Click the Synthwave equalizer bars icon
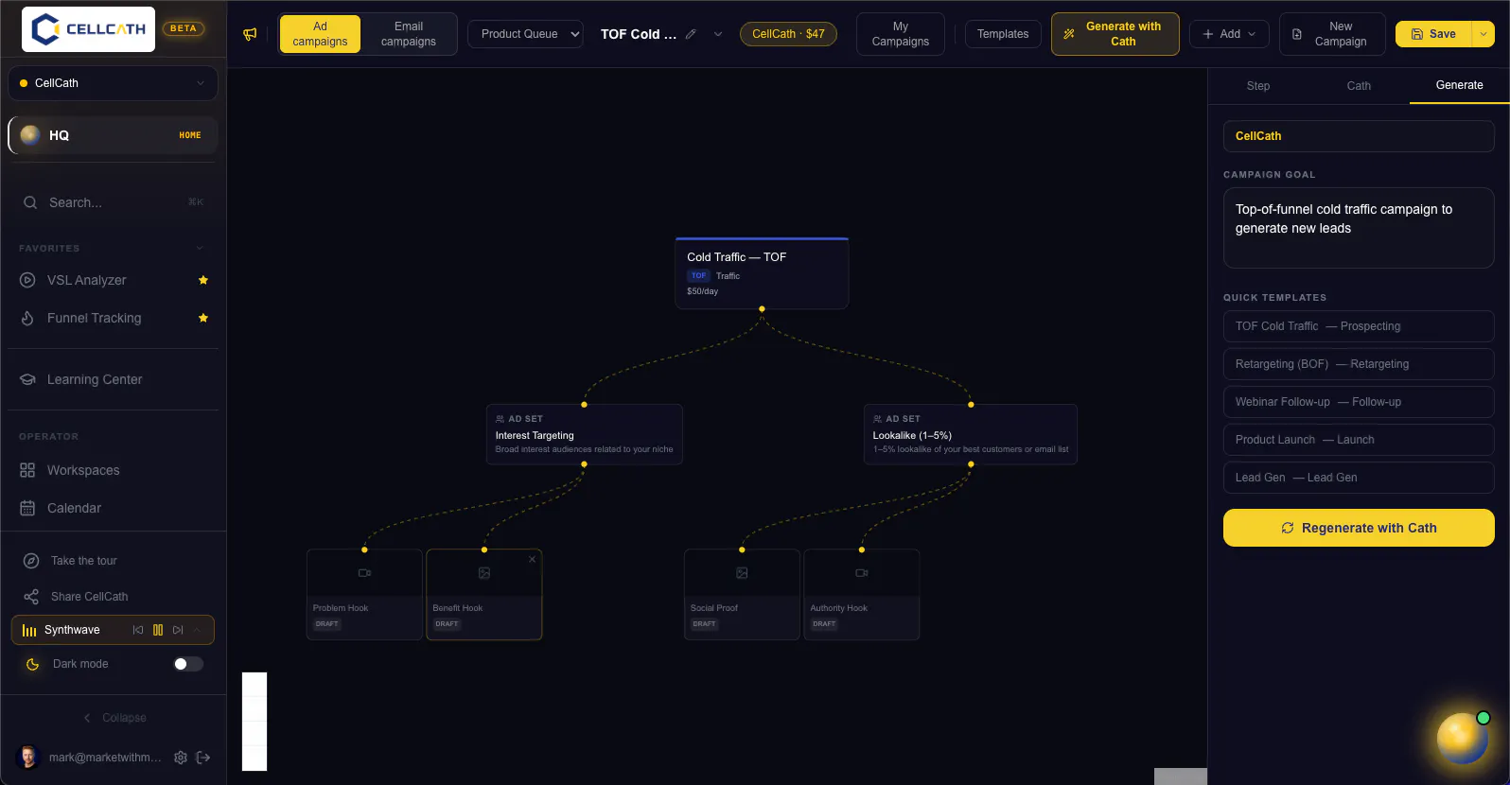Viewport: 1510px width, 785px height. [29, 630]
